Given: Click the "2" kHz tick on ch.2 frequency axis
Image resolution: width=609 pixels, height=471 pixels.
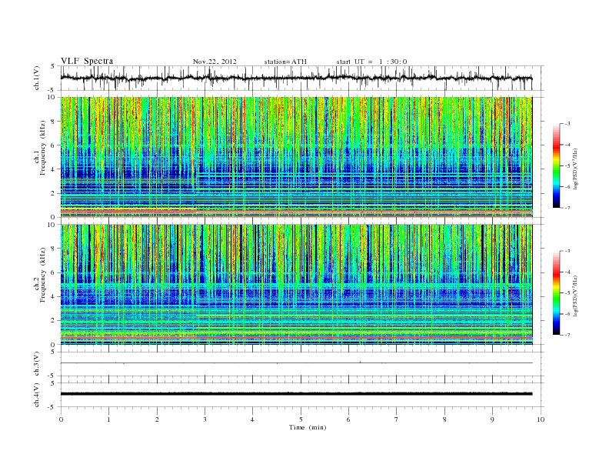Looking at the screenshot, I should [x=54, y=321].
